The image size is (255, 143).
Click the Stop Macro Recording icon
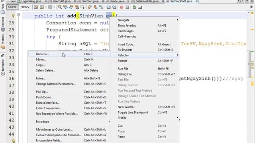click(x=127, y=7)
